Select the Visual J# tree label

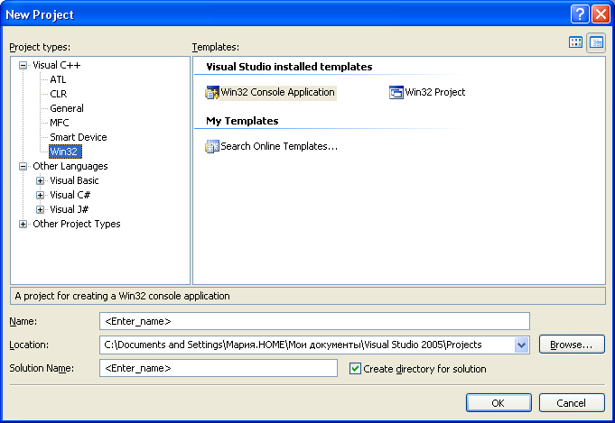click(x=69, y=209)
